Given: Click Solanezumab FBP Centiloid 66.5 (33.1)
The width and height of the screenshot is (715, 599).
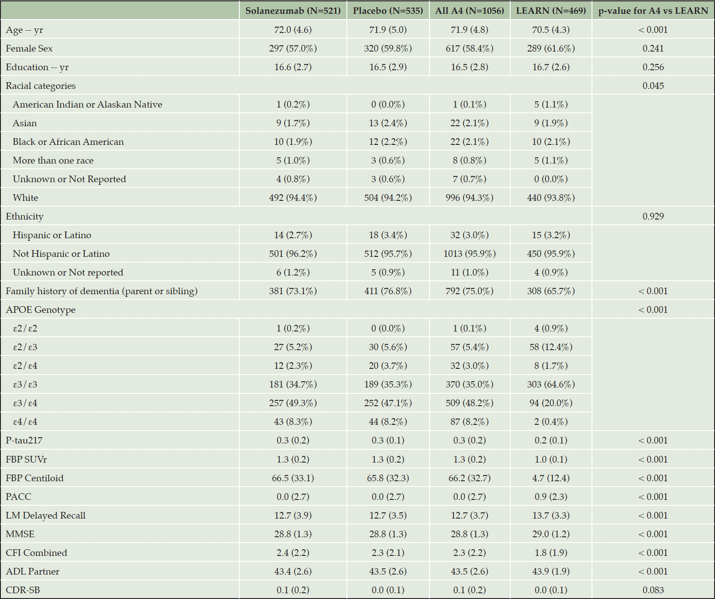Looking at the screenshot, I should 293,478.
